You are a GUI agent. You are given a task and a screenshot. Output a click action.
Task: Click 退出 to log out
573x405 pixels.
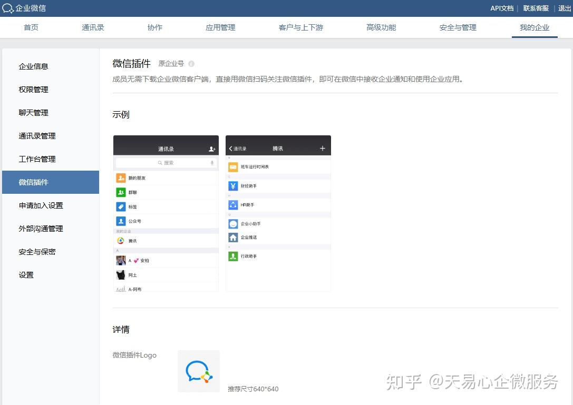564,8
